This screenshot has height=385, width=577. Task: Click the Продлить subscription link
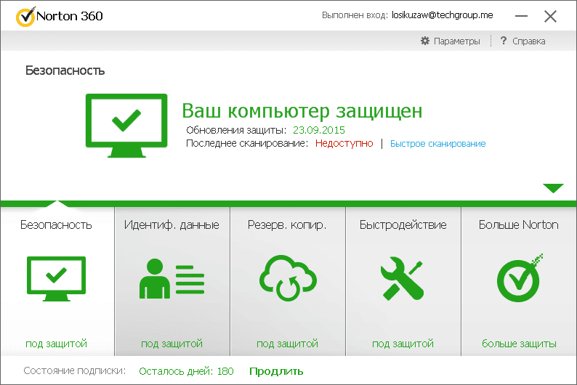coord(276,371)
